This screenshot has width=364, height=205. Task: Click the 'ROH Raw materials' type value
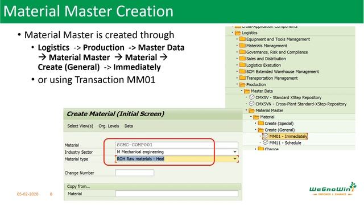pos(140,159)
